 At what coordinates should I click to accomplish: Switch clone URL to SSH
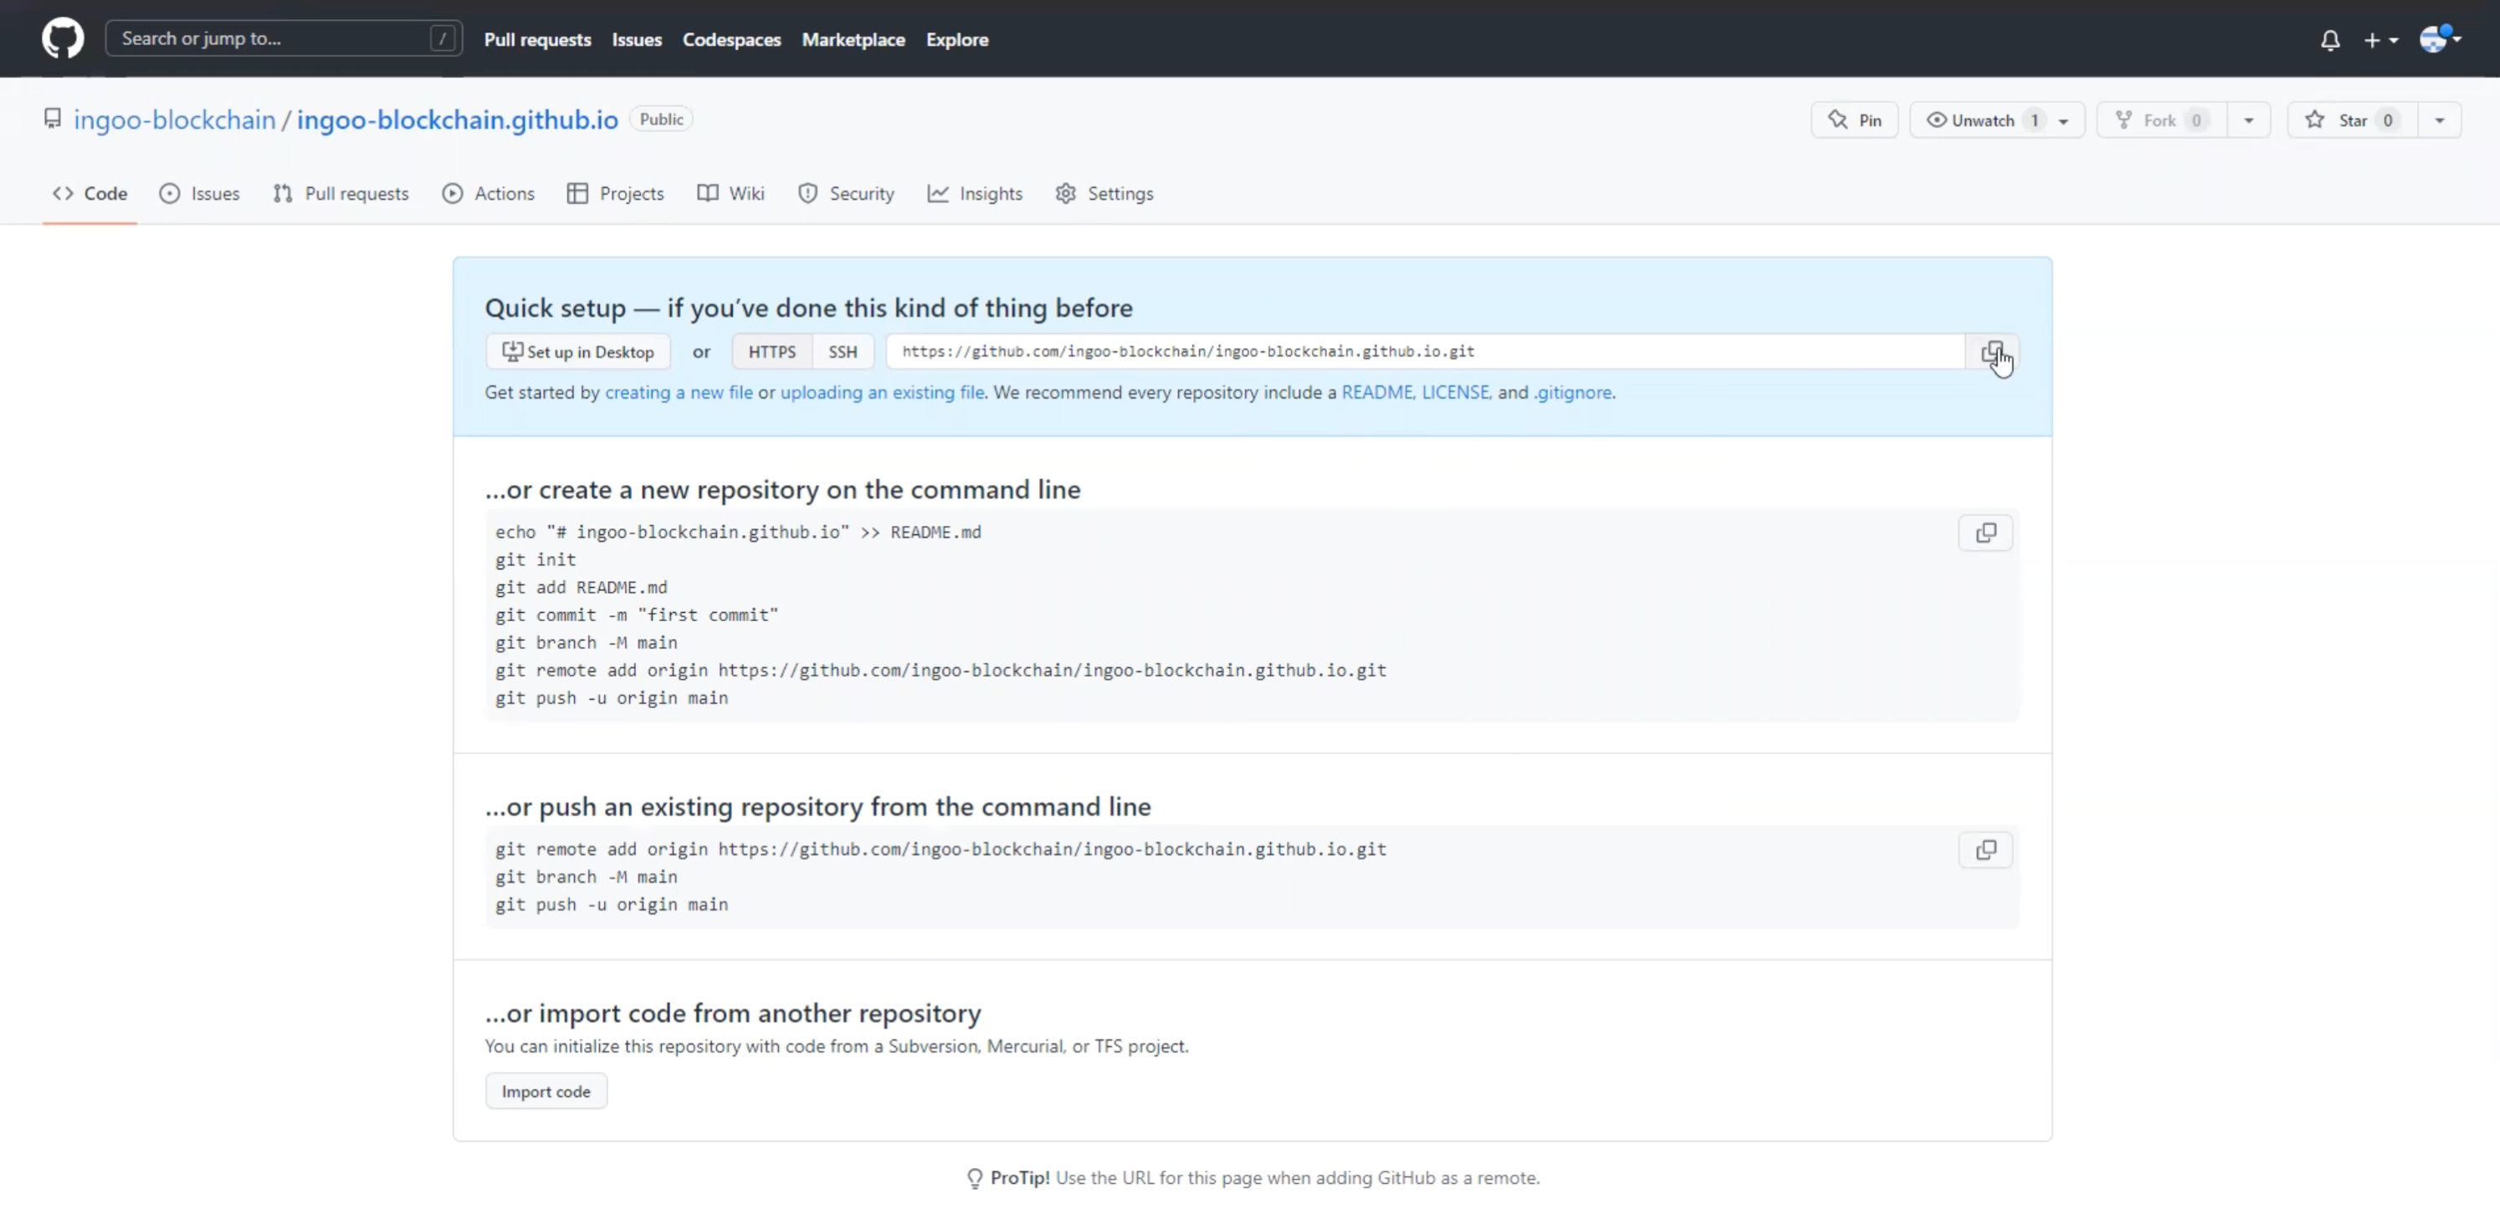click(843, 351)
